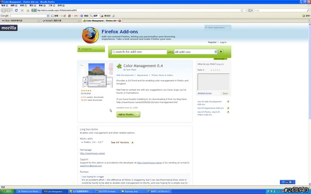Open back/forward history dropdown arrow

12,10
